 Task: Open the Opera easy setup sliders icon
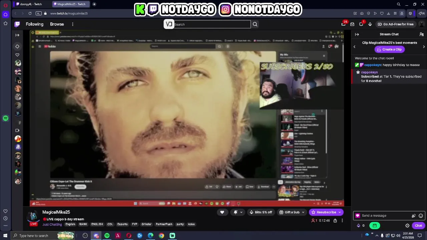coord(395,13)
